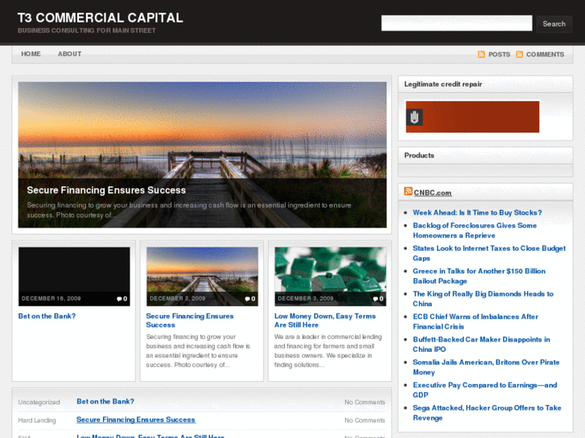The image size is (585, 438).
Task: Open the Posts feed link
Action: pos(499,55)
